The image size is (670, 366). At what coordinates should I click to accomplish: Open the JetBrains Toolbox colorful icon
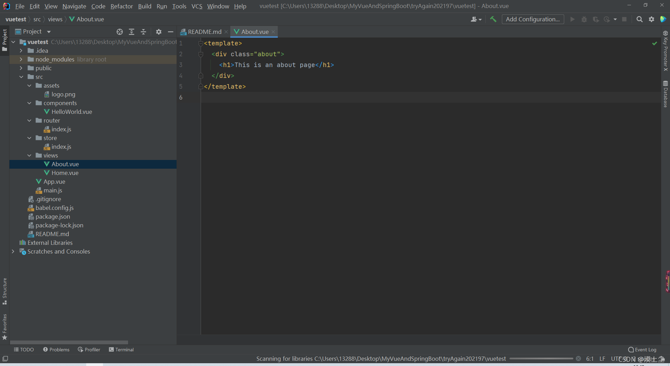(663, 19)
